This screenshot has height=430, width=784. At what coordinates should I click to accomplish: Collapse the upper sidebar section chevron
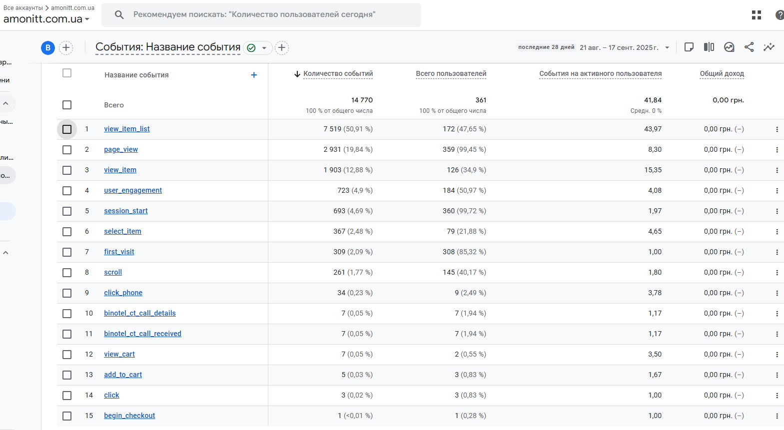tap(5, 103)
